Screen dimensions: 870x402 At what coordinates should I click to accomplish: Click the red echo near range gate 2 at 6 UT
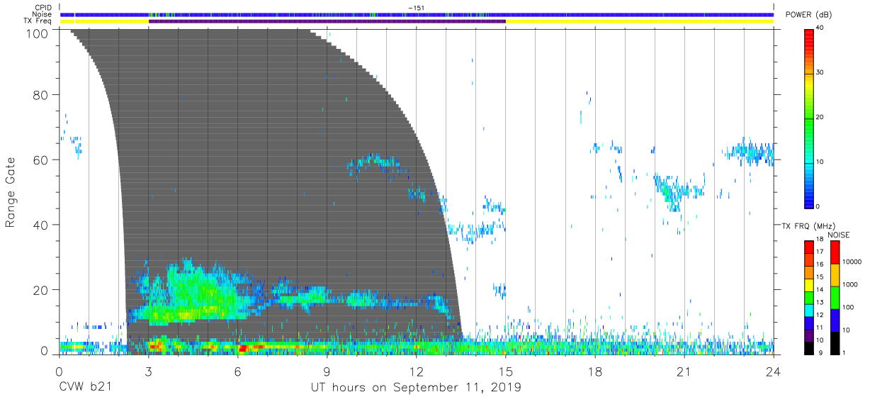click(x=243, y=348)
